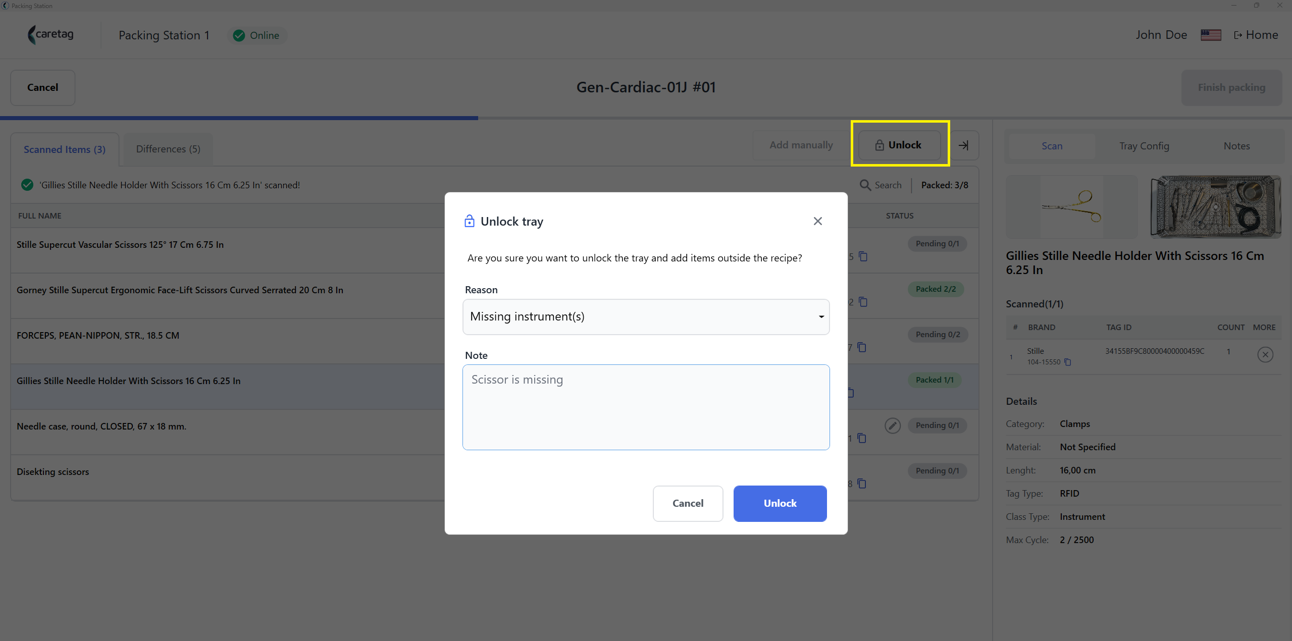The width and height of the screenshot is (1292, 641).
Task: Open the Notes tab
Action: coord(1236,146)
